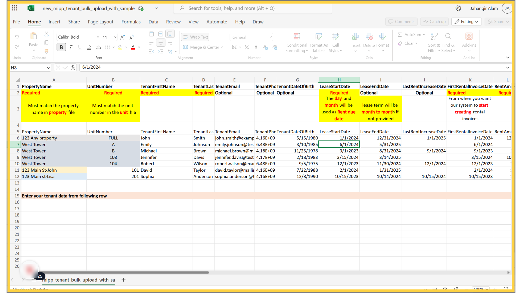Apply the fill color bucket
This screenshot has height=293, width=522.
click(x=120, y=47)
